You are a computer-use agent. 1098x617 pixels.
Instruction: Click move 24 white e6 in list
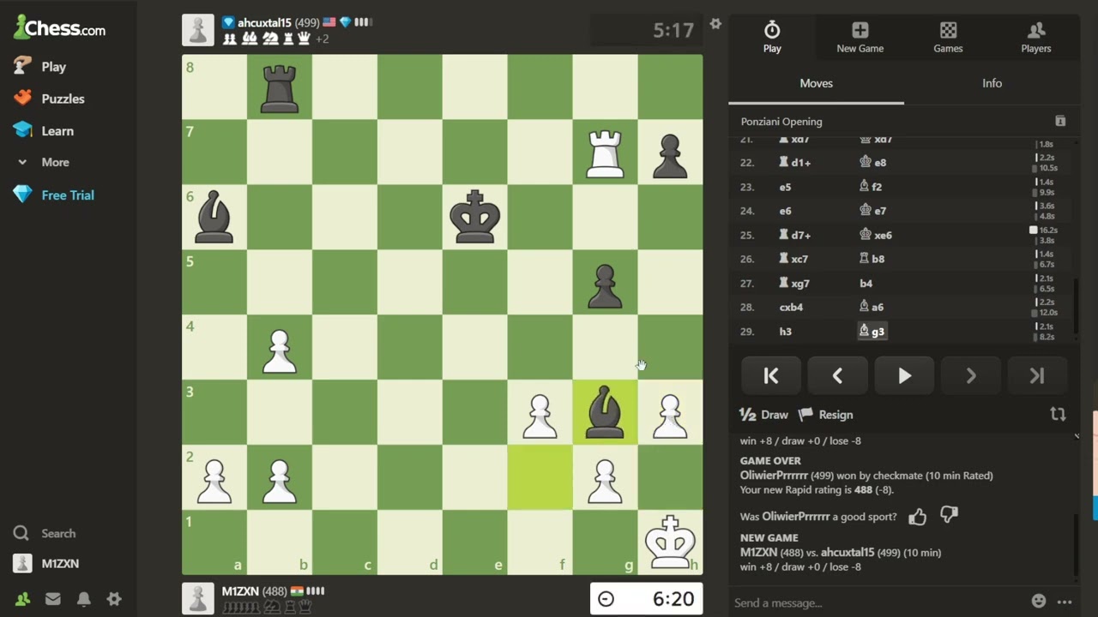(785, 211)
